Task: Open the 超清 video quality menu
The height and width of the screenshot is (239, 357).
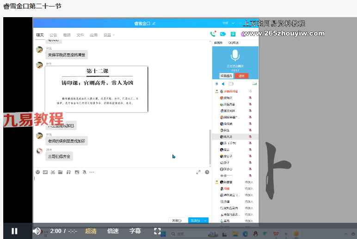Action: tap(91, 231)
